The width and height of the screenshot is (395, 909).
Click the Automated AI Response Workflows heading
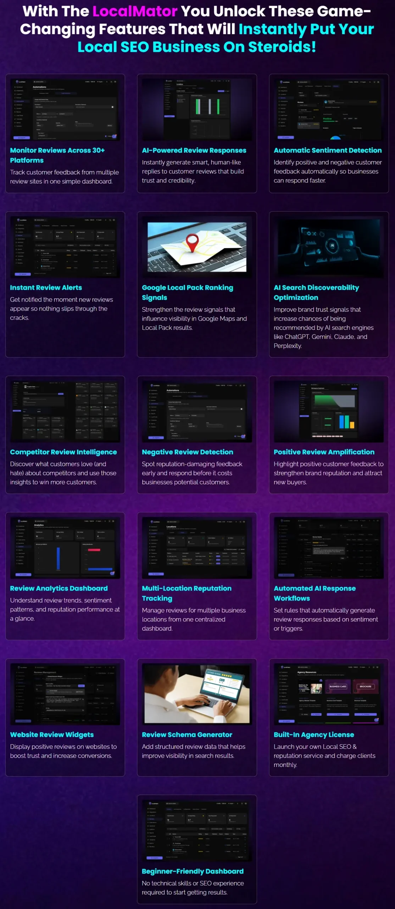point(315,593)
